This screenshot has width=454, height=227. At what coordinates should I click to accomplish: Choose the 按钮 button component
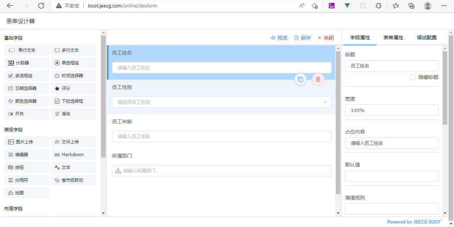pos(27,168)
